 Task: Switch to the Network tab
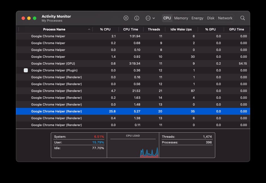pos(225,18)
